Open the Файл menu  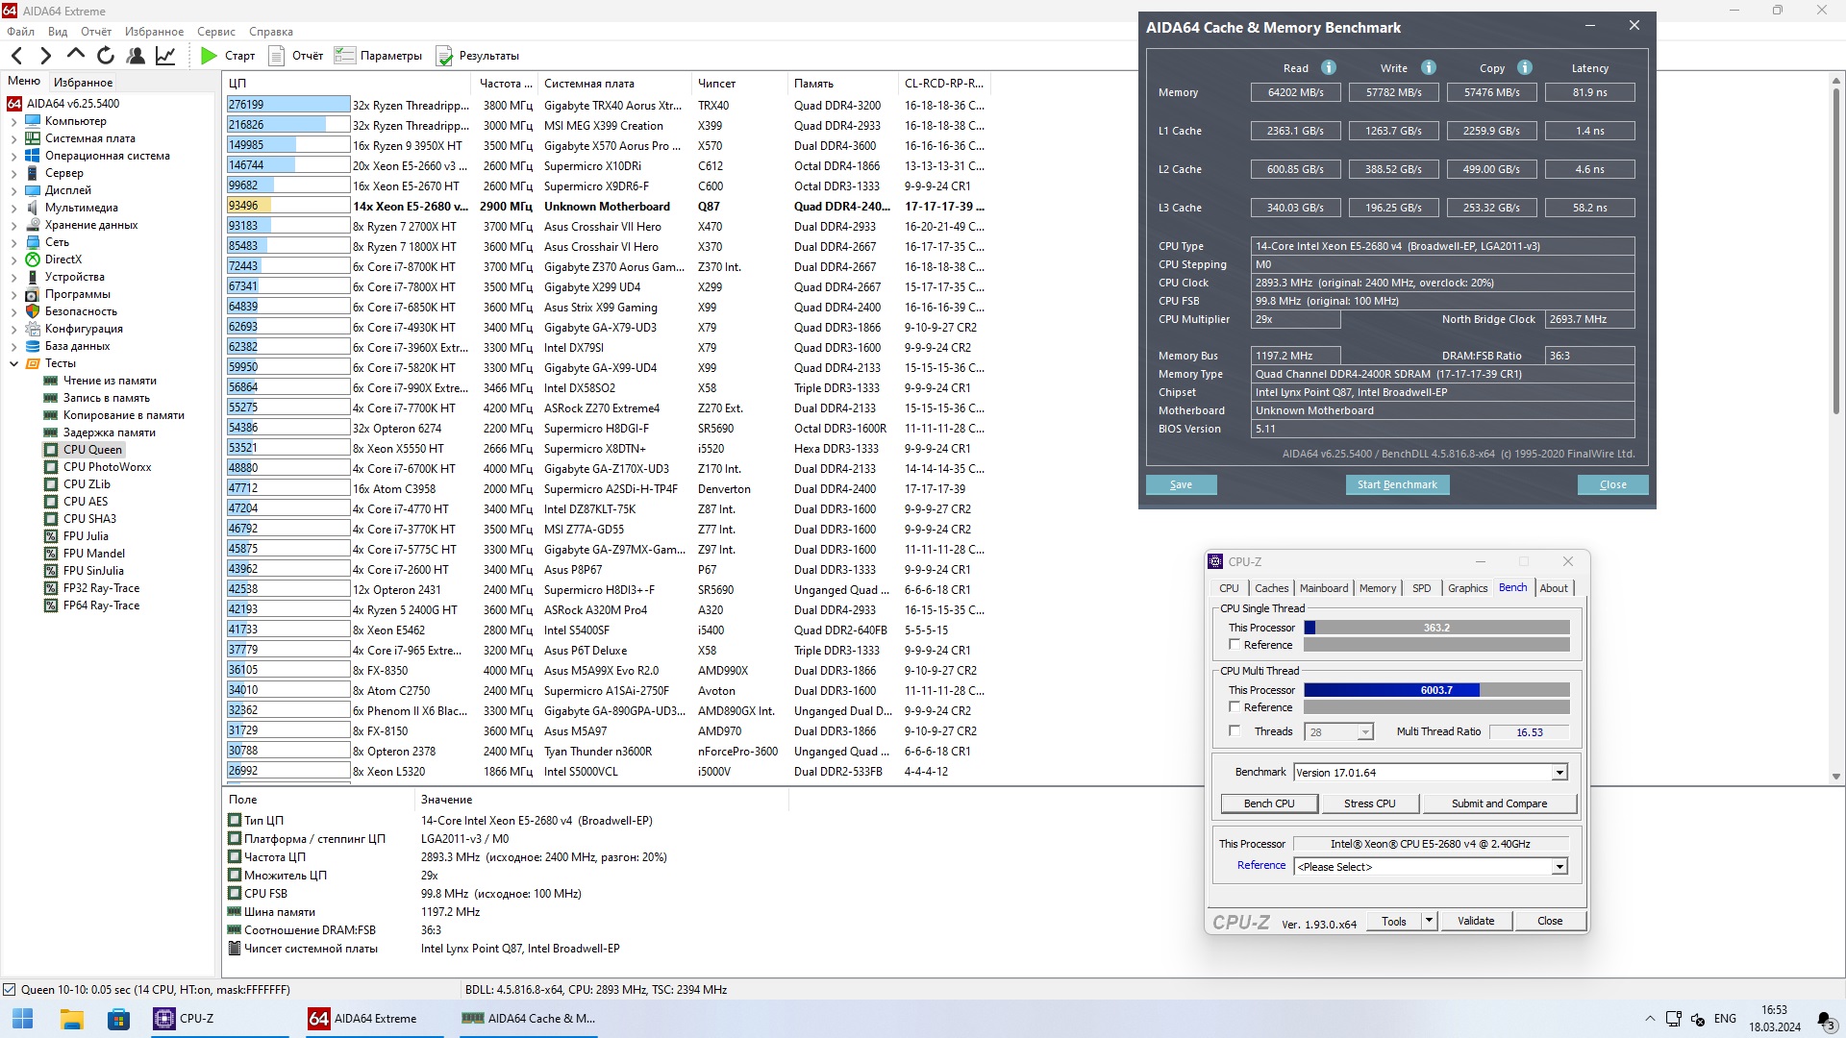(20, 32)
